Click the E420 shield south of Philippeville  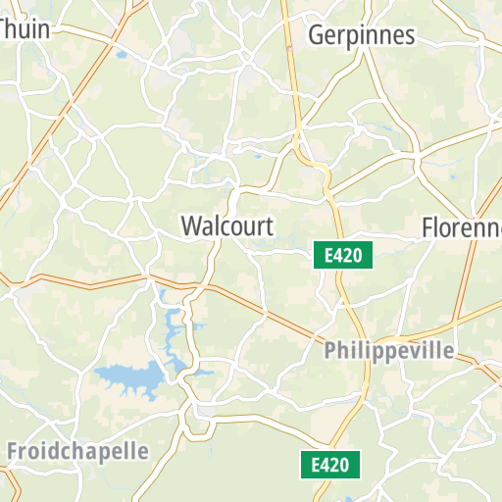pyautogui.click(x=330, y=465)
